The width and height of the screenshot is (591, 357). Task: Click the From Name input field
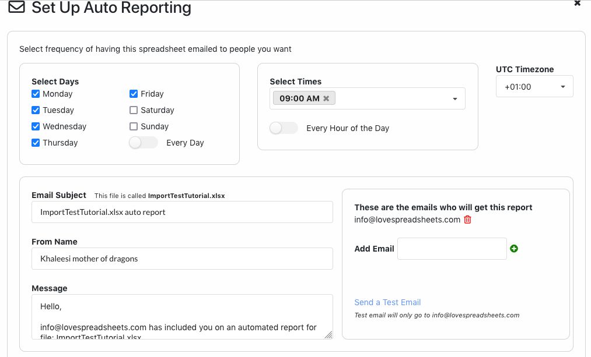(x=182, y=259)
